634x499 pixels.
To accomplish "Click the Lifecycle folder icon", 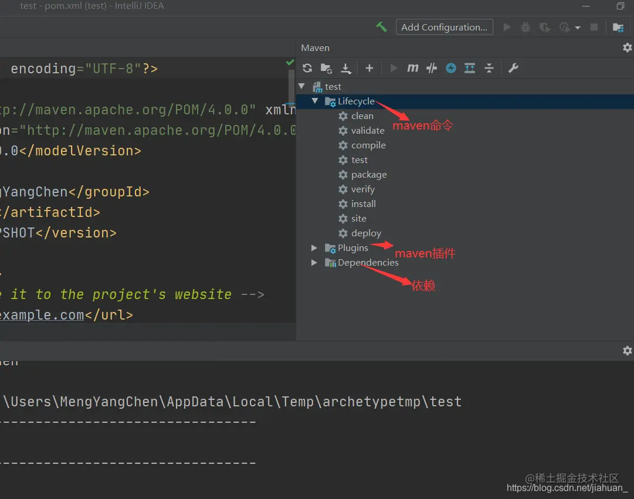I will tap(330, 101).
